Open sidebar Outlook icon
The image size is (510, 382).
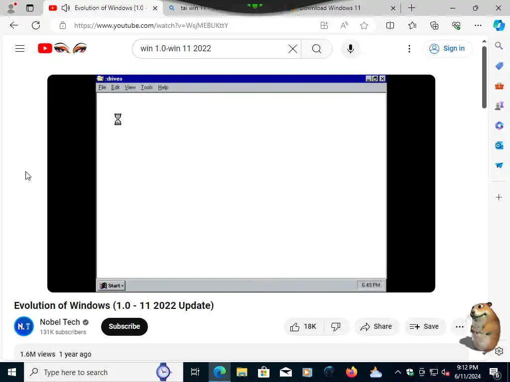pyautogui.click(x=499, y=145)
